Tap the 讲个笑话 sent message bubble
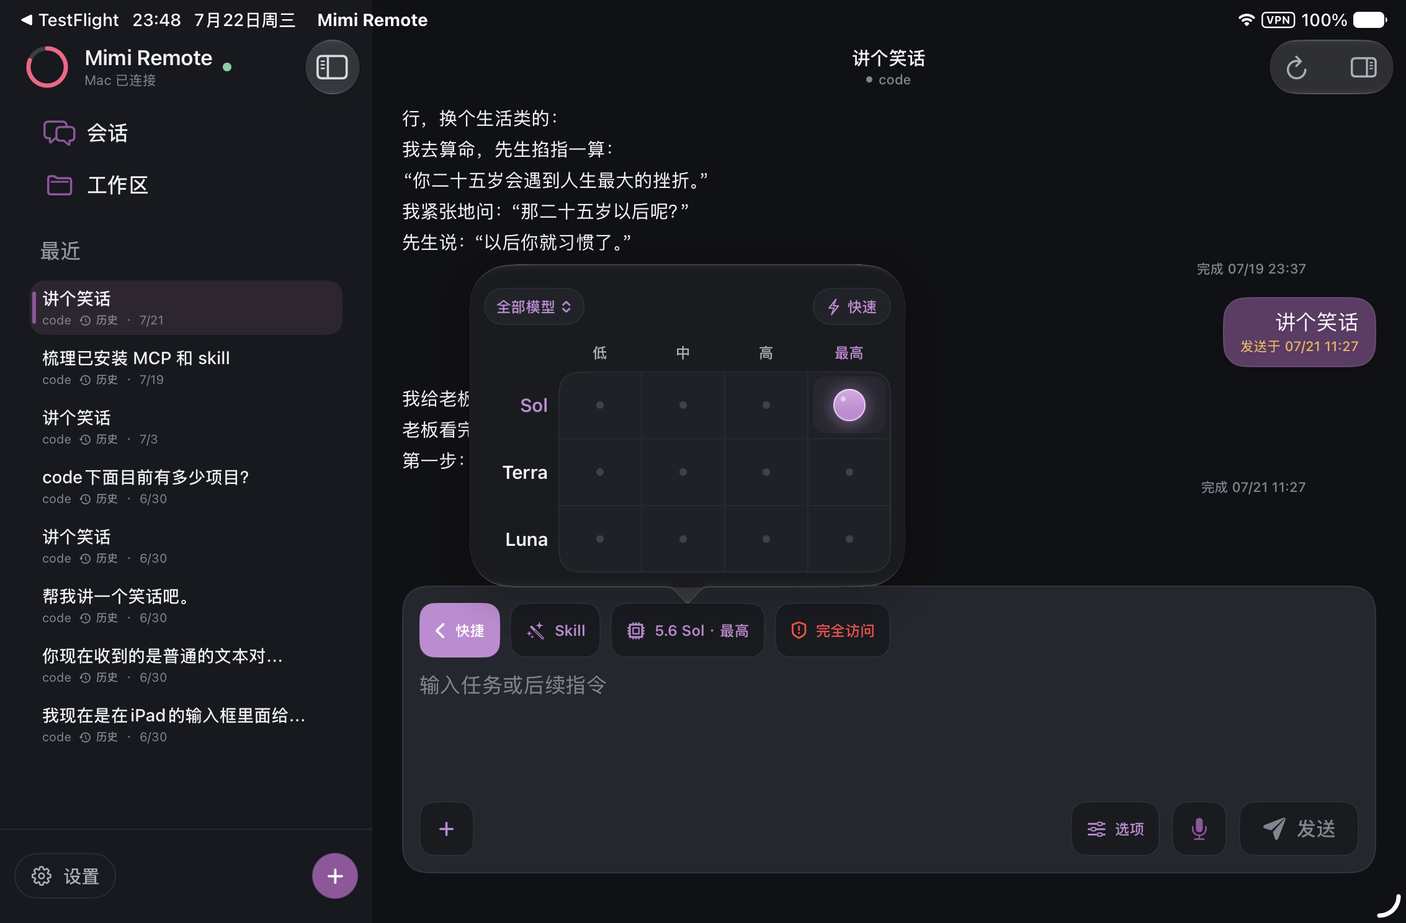Viewport: 1406px width, 923px height. pyautogui.click(x=1299, y=332)
